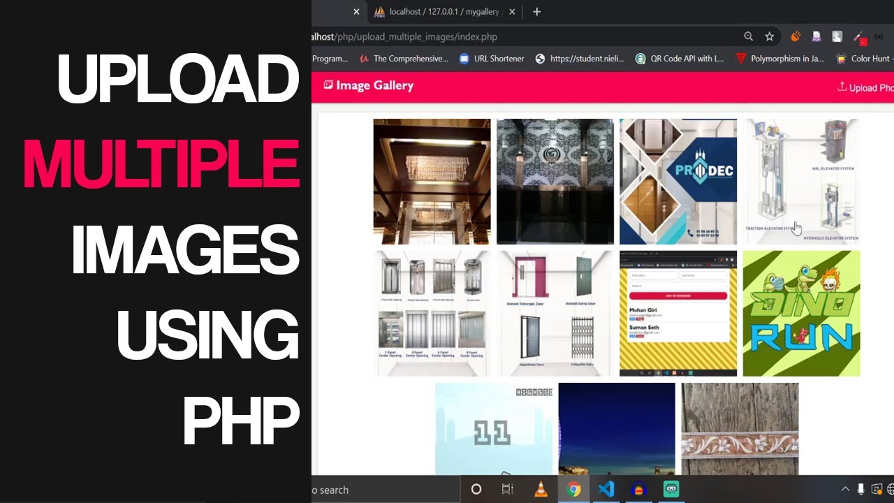This screenshot has width=894, height=503.
Task: Open a new browser tab
Action: (x=536, y=12)
